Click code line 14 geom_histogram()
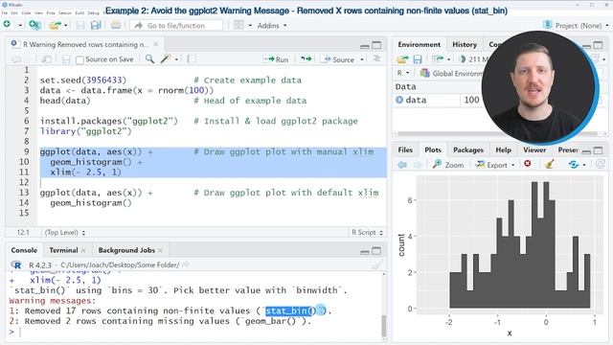The image size is (613, 345). click(x=91, y=202)
